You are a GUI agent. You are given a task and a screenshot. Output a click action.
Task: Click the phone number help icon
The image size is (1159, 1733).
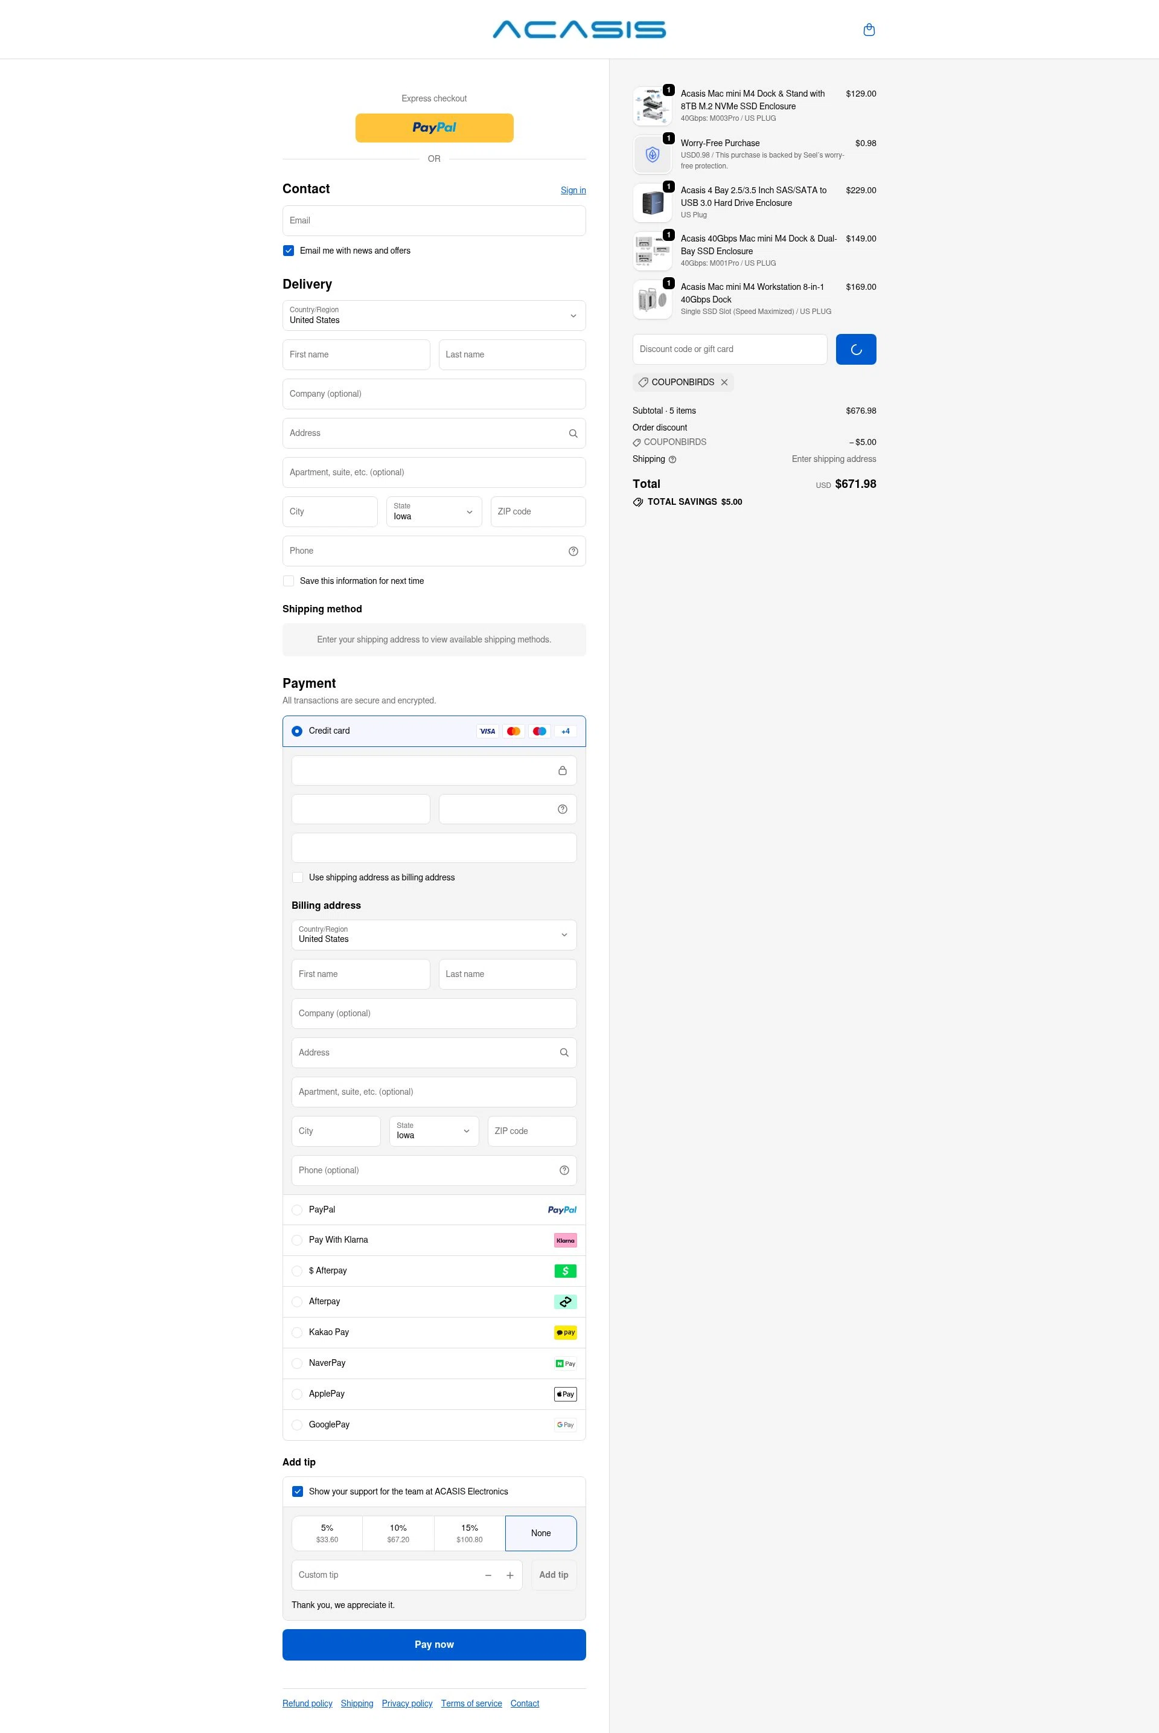coord(573,550)
